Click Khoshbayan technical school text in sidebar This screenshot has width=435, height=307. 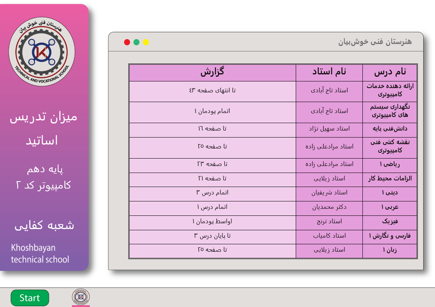click(40, 254)
